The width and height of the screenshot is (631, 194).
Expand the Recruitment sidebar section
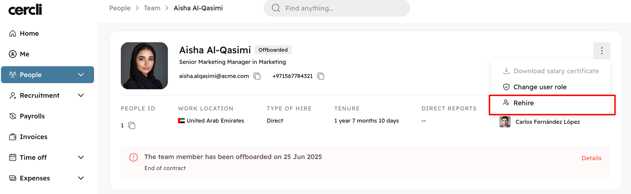click(x=81, y=95)
